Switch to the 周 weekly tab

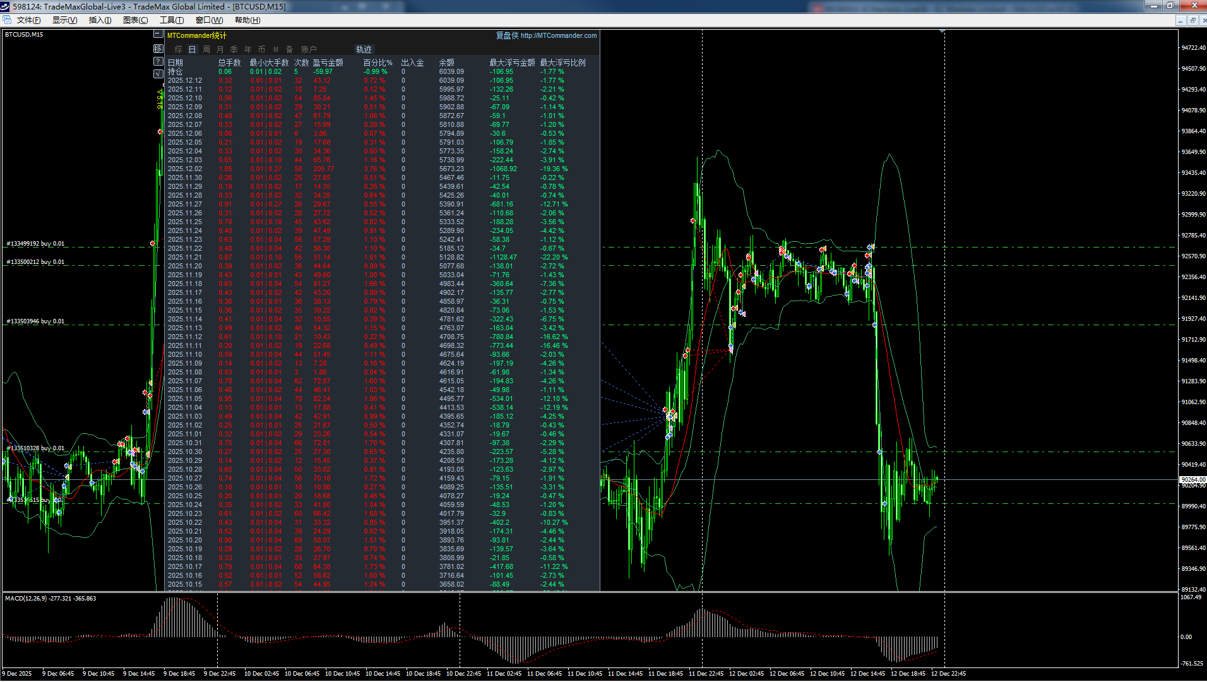point(206,49)
